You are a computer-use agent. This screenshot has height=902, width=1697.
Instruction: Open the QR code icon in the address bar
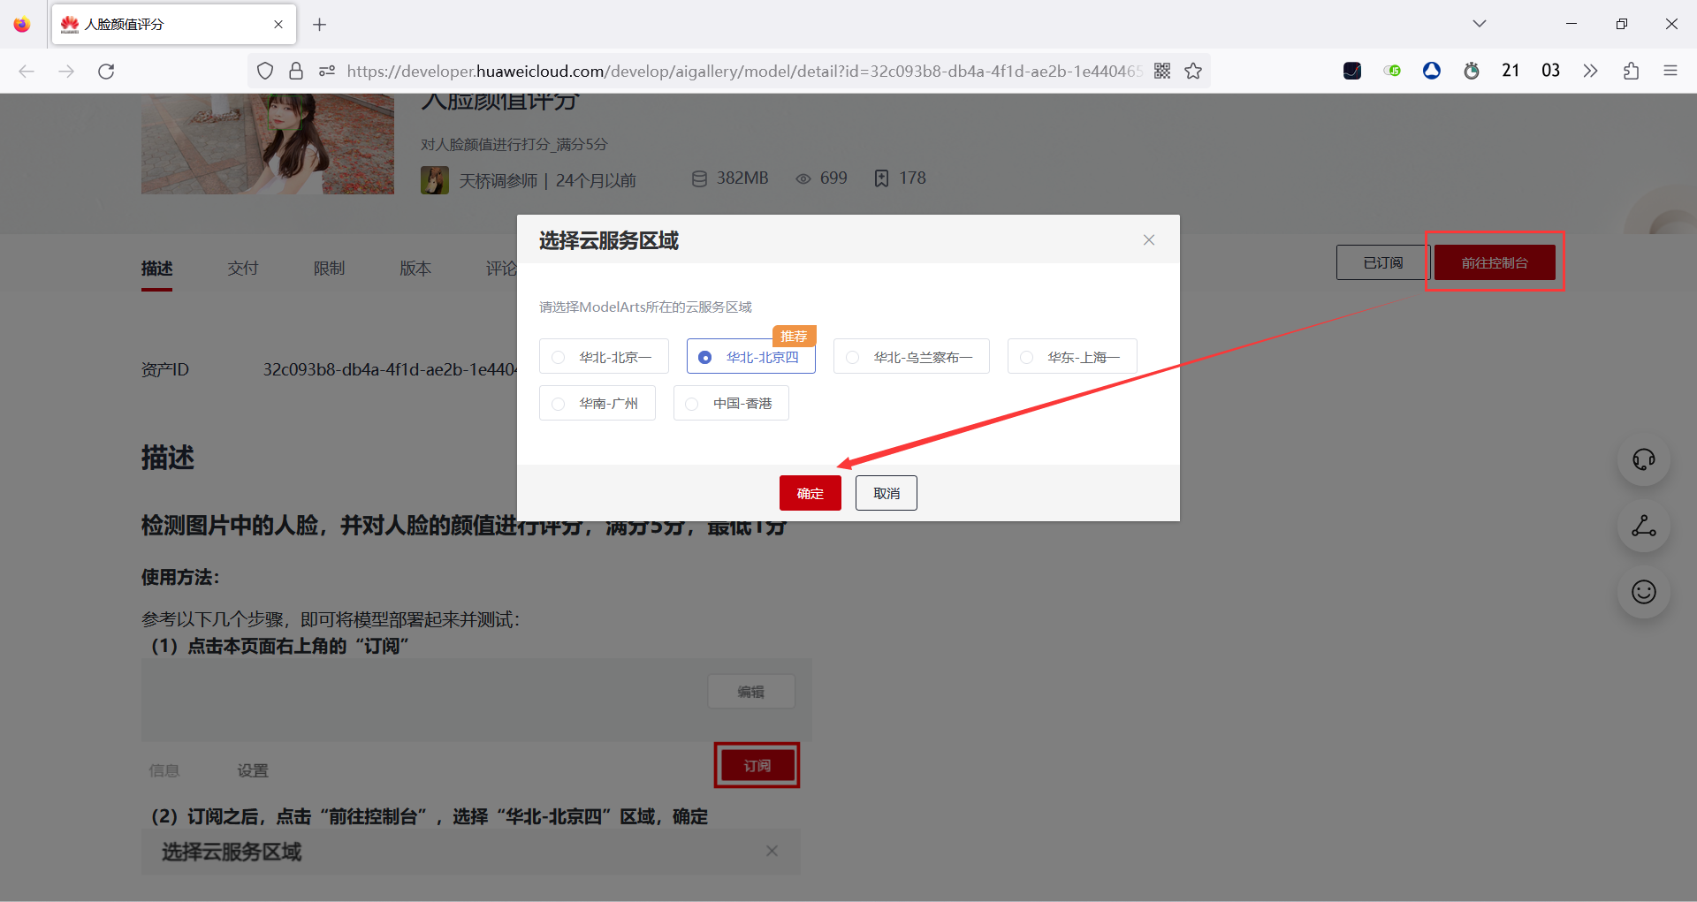click(x=1162, y=71)
